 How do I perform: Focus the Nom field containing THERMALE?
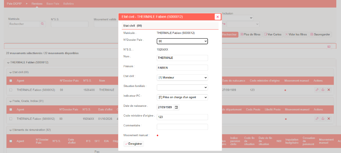(x=182, y=58)
